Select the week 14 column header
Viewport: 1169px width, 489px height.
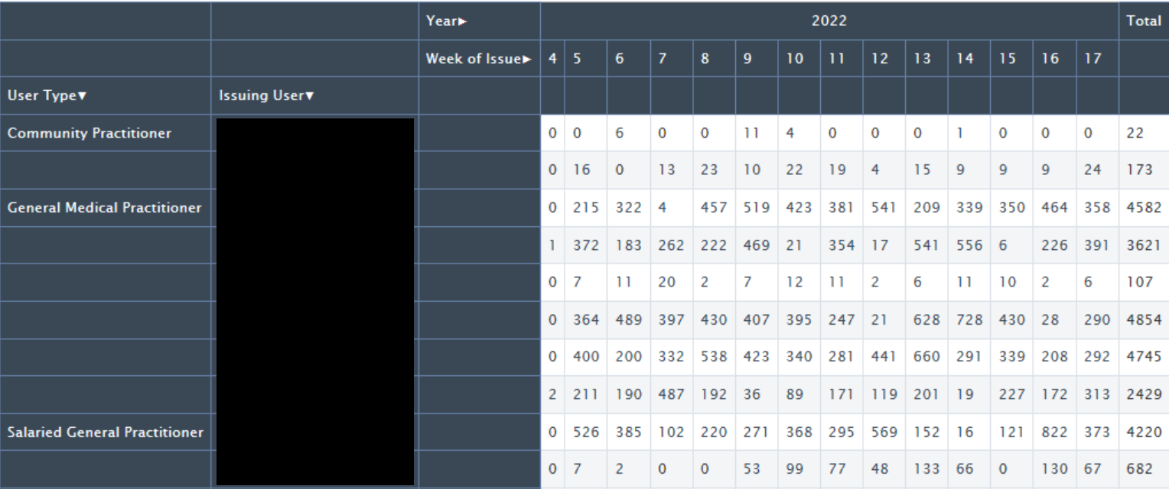969,59
